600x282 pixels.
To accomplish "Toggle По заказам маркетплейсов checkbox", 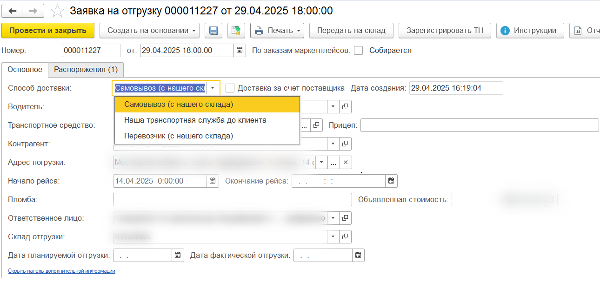I will click(x=358, y=51).
